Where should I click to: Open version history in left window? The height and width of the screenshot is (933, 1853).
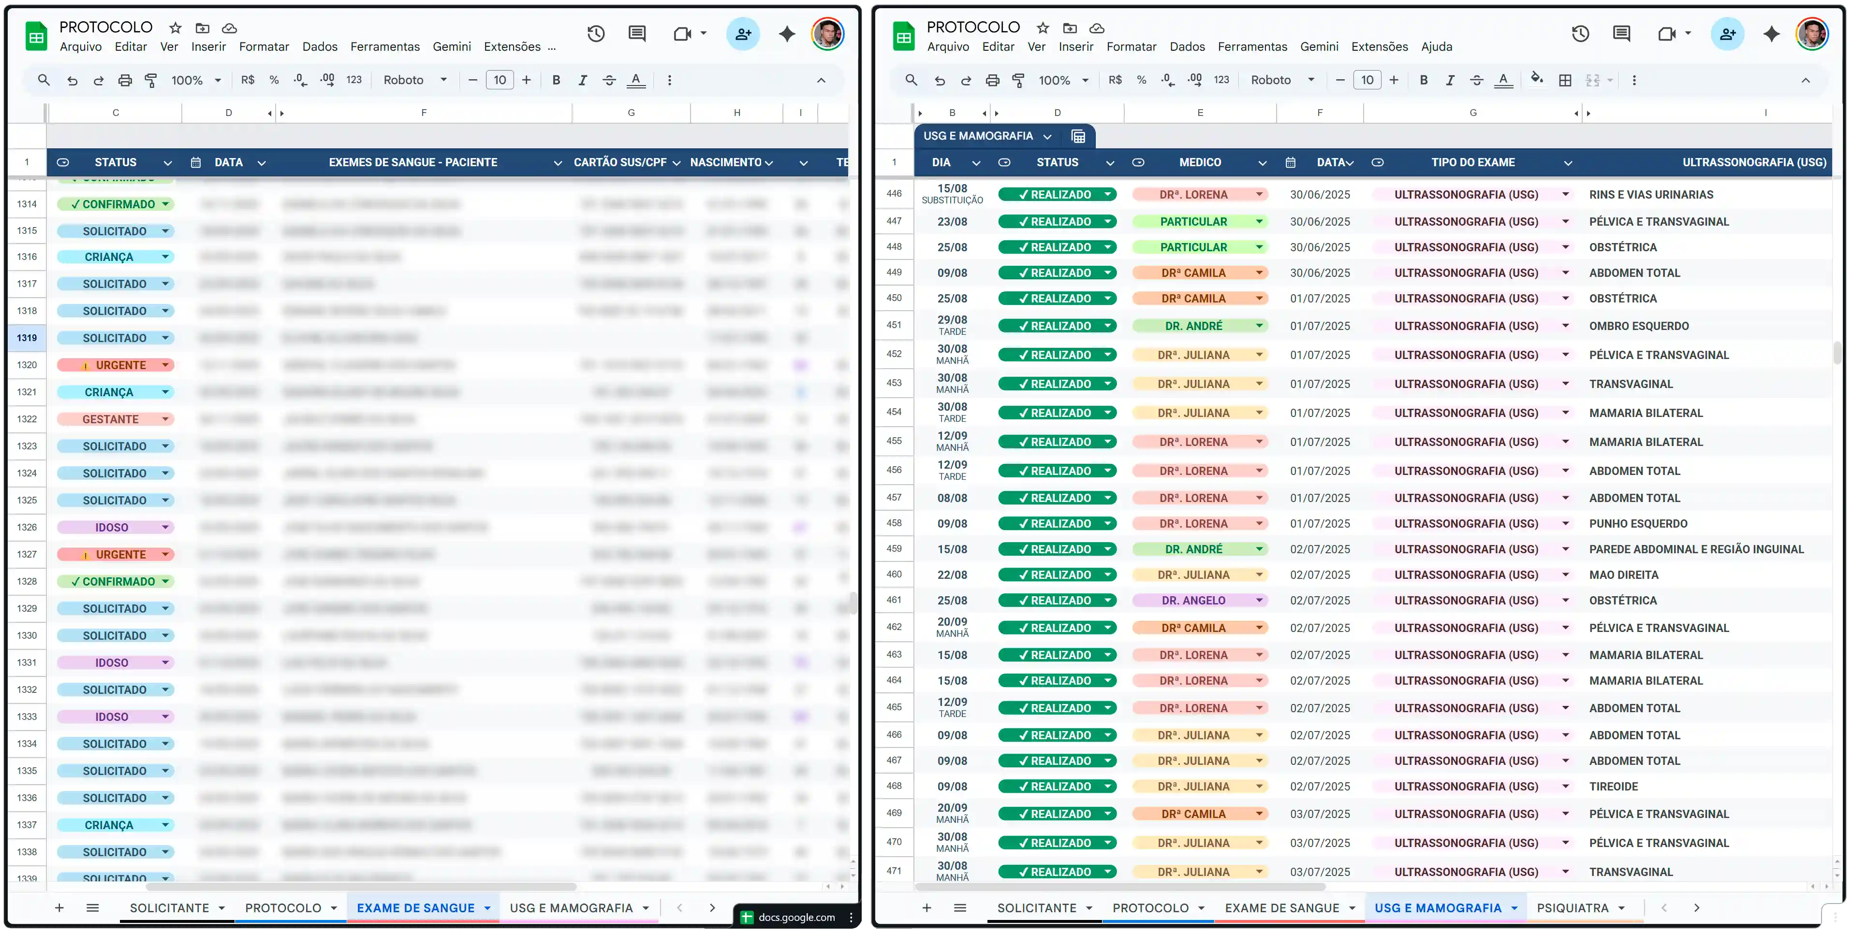596,34
